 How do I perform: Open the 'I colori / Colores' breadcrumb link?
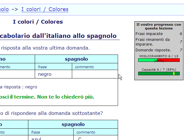45,9
